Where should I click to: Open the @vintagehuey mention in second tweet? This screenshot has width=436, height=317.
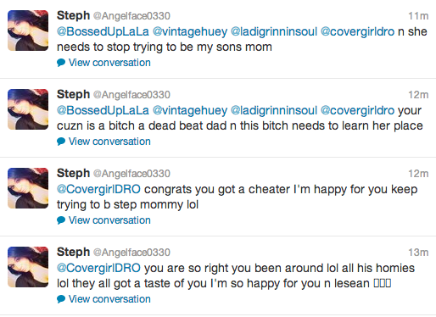coord(190,110)
